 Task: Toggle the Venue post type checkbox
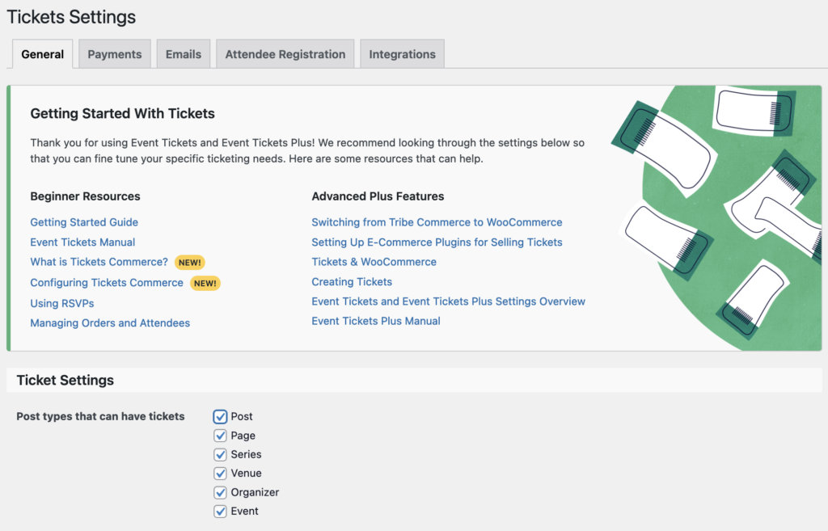(220, 473)
